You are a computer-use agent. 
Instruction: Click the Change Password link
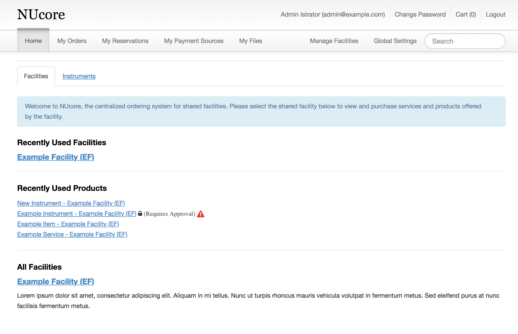click(x=420, y=15)
